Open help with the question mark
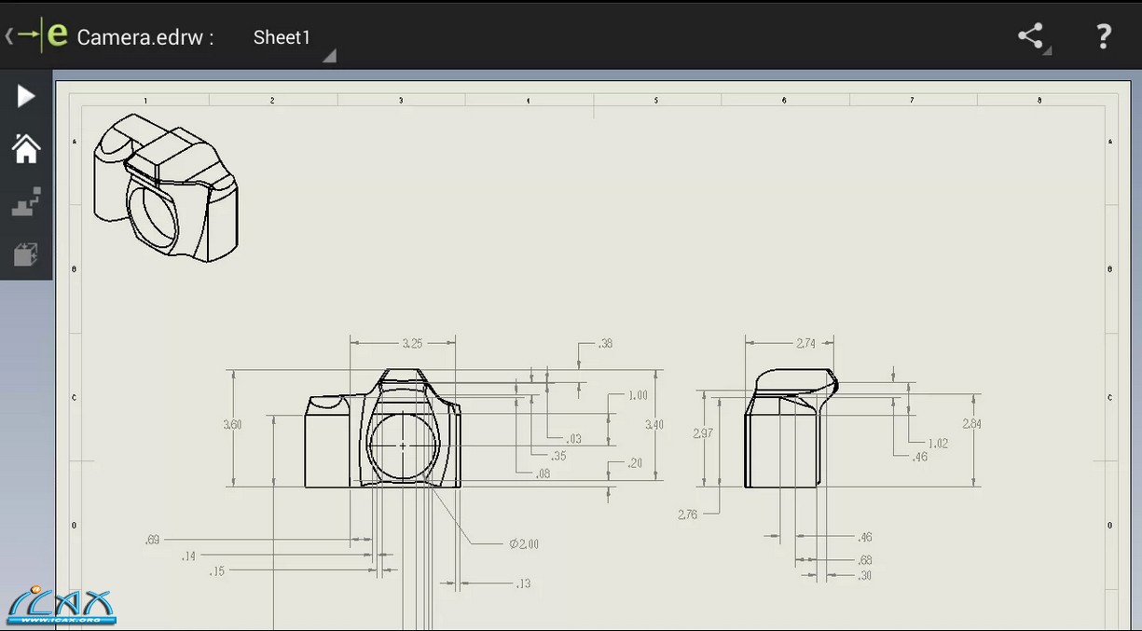This screenshot has height=631, width=1142. coord(1103,36)
